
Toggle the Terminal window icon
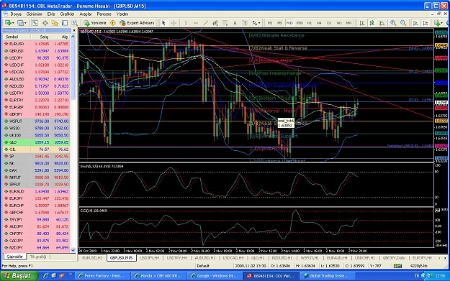tap(65, 23)
